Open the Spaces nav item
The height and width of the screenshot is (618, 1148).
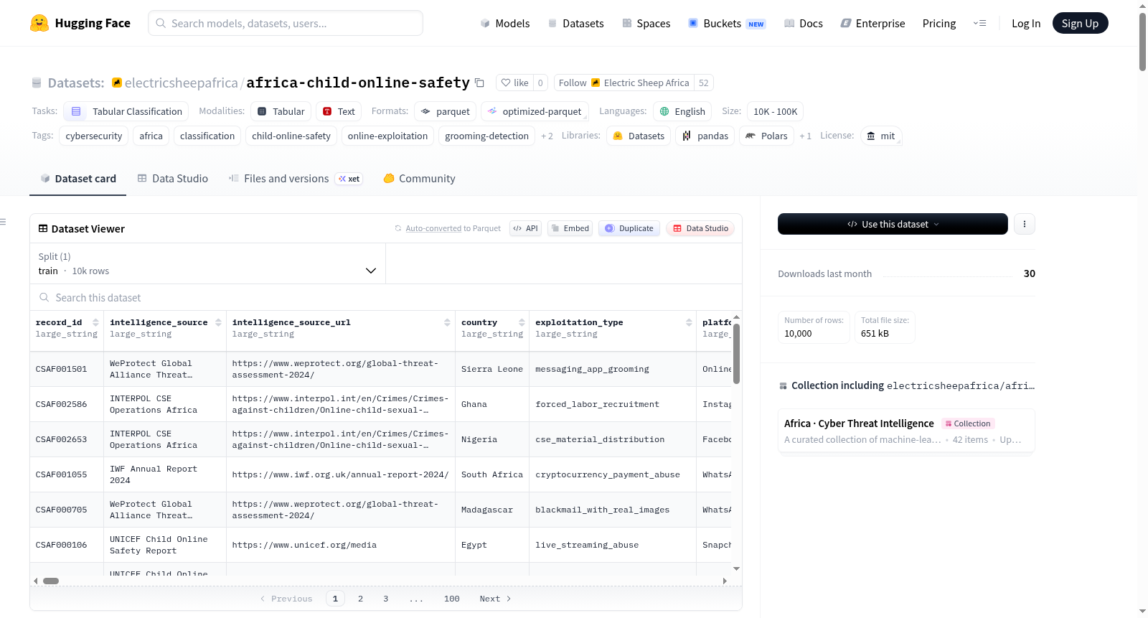tap(646, 23)
